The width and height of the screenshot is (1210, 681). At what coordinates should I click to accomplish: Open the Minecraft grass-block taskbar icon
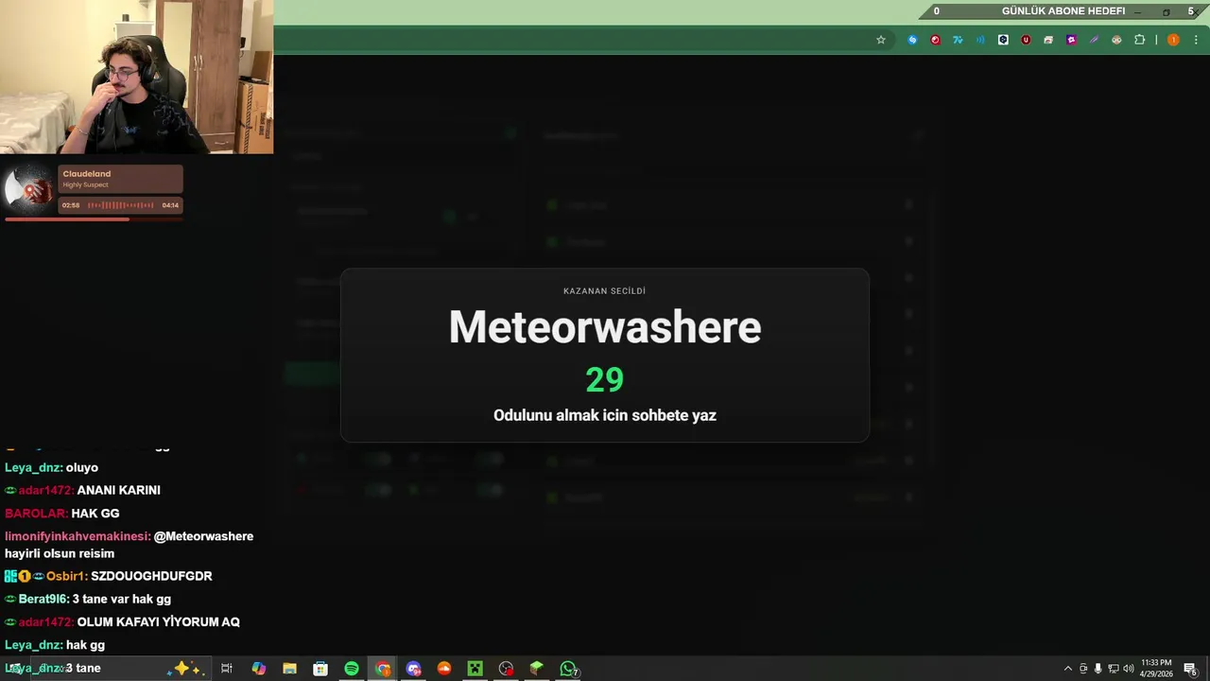click(536, 669)
